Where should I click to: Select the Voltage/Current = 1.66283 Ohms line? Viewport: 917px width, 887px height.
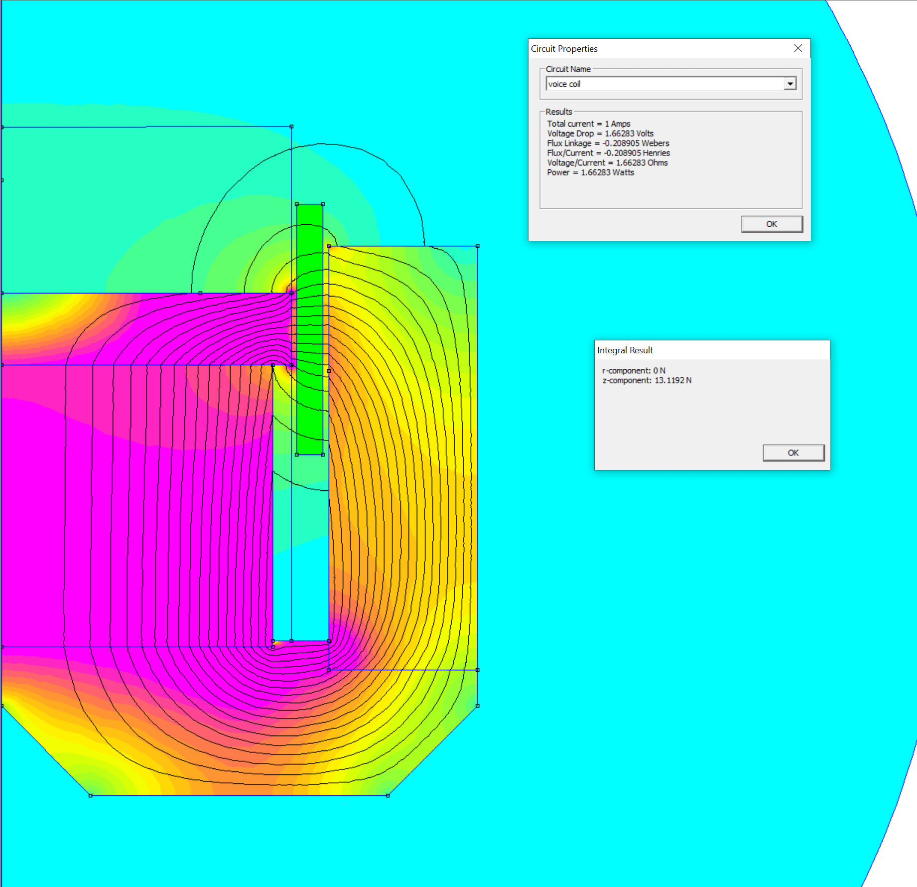coord(607,162)
